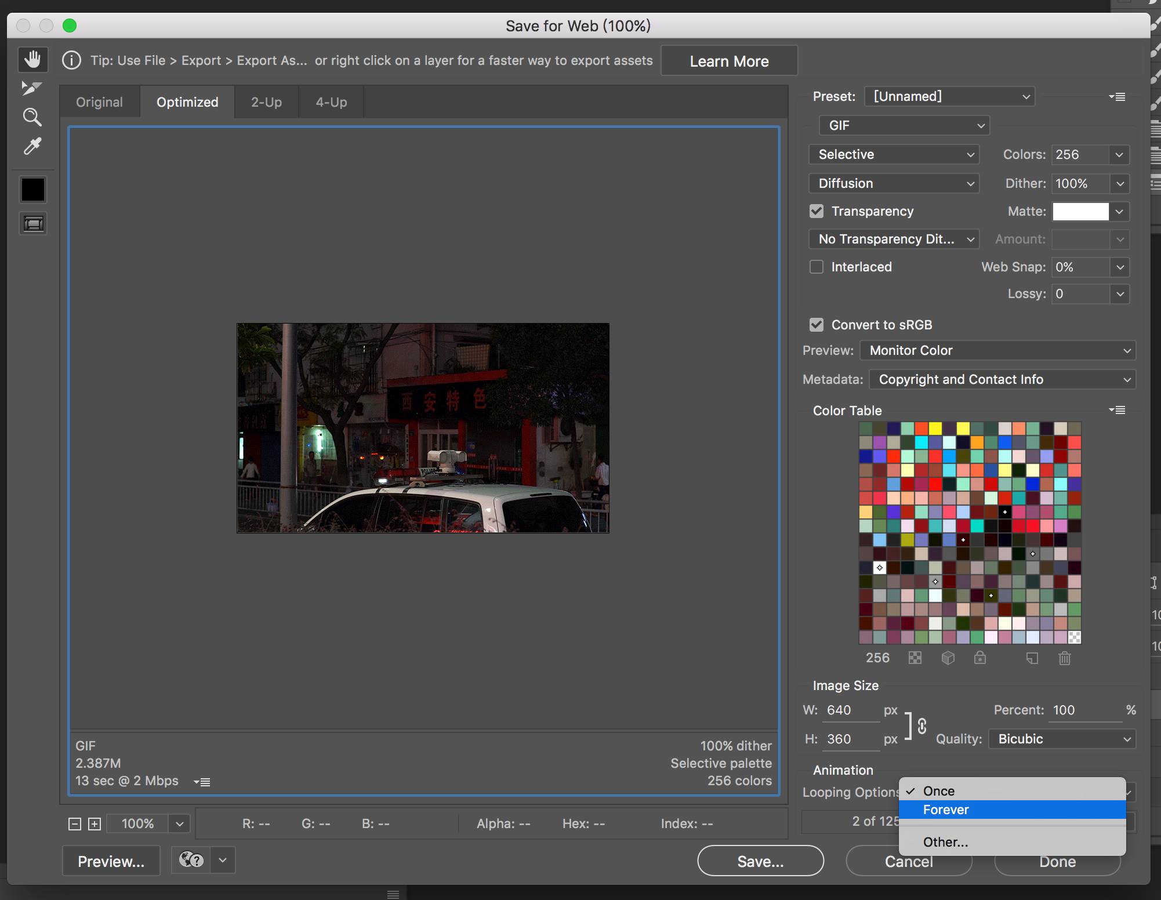Expand the Selective color reduction dropdown
Image resolution: width=1161 pixels, height=900 pixels.
[893, 154]
